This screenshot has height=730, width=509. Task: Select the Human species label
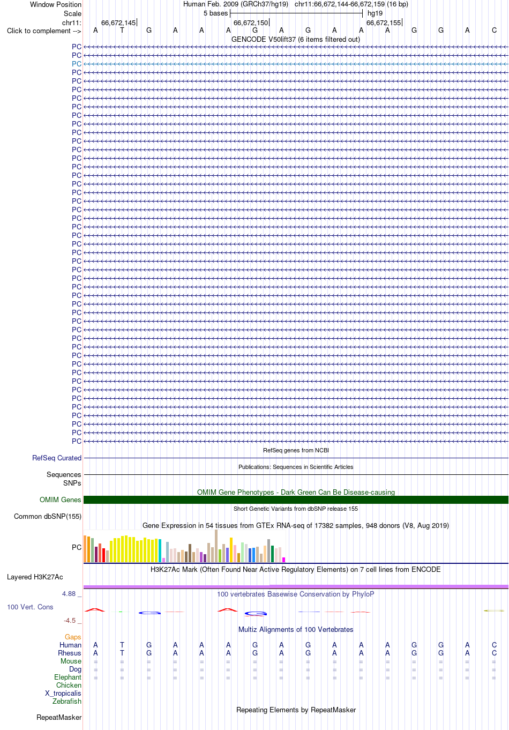[x=70, y=645]
